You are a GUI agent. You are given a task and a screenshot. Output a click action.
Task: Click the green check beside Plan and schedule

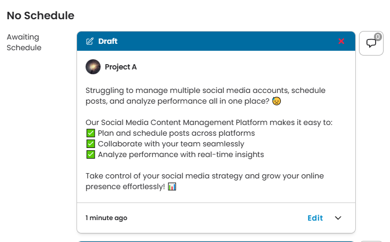pos(90,133)
